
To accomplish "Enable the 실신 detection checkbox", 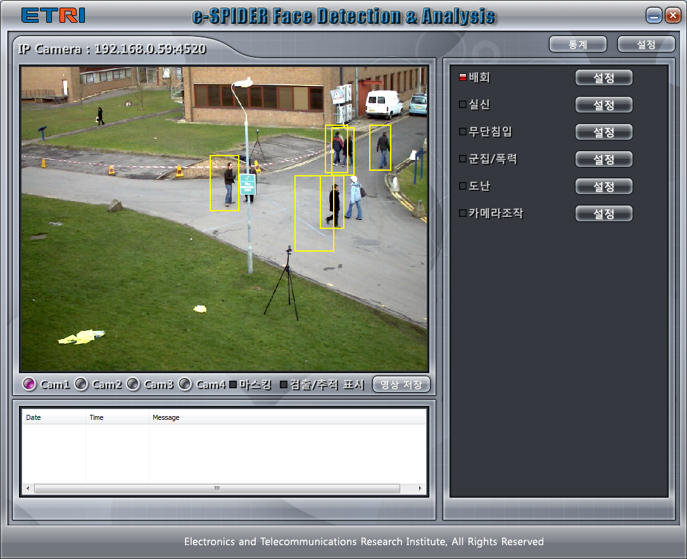I will pyautogui.click(x=462, y=105).
